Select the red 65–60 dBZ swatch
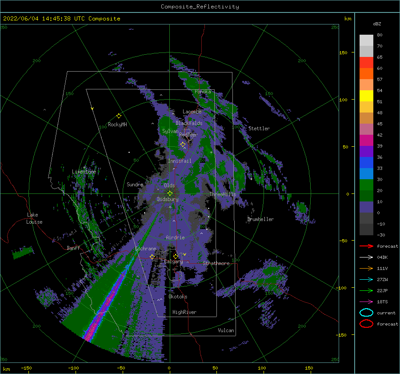This screenshot has width=400, height=374. [x=366, y=63]
